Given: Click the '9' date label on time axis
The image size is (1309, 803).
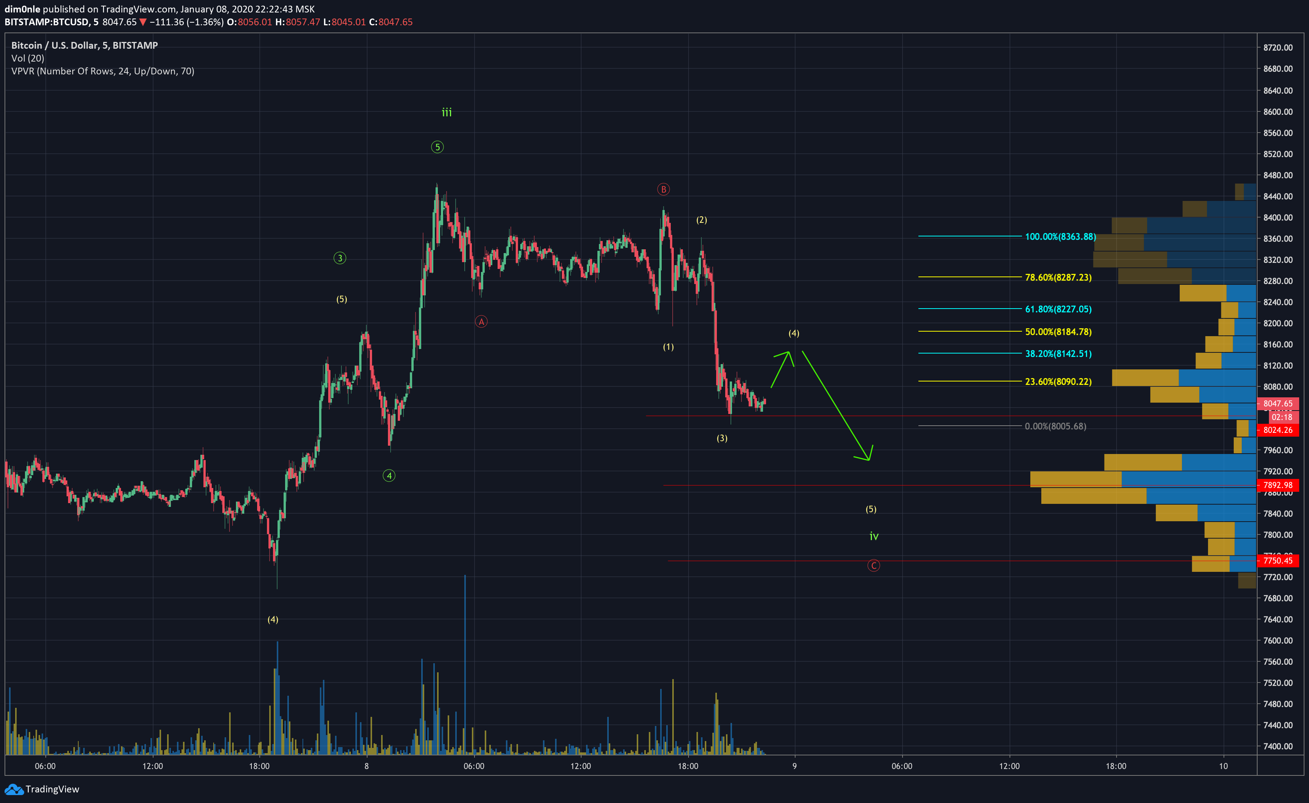Looking at the screenshot, I should pyautogui.click(x=794, y=766).
